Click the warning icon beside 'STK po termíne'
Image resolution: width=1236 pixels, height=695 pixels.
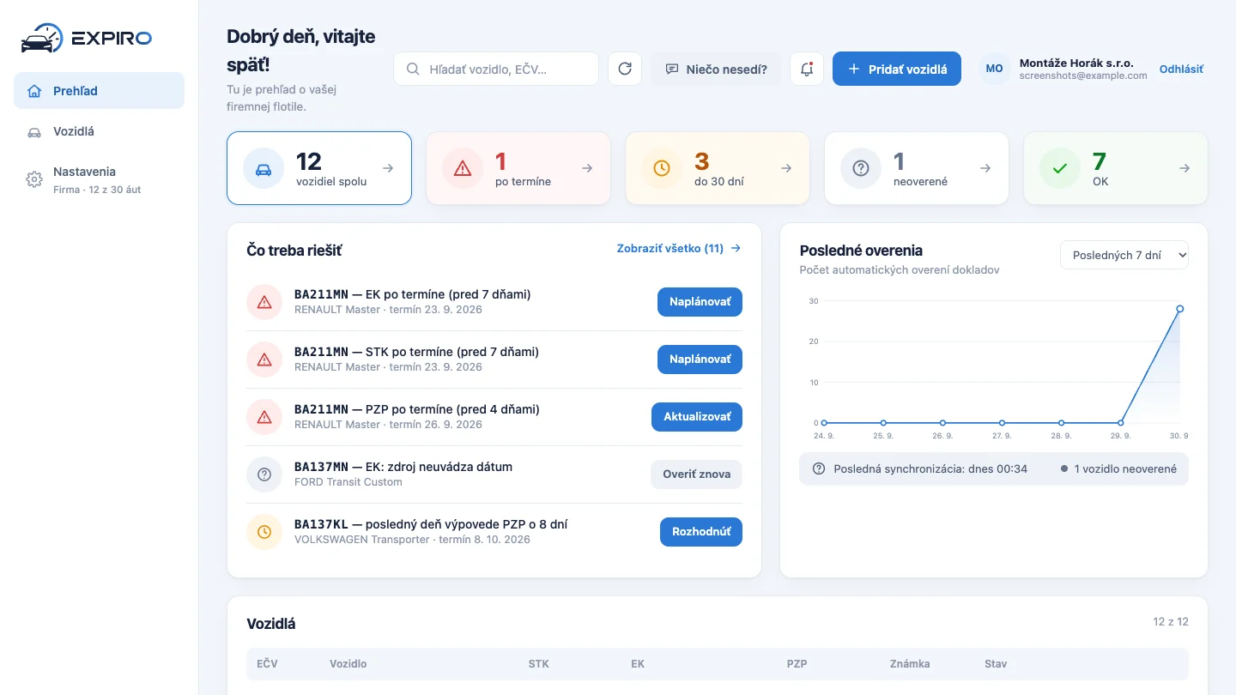click(x=264, y=360)
